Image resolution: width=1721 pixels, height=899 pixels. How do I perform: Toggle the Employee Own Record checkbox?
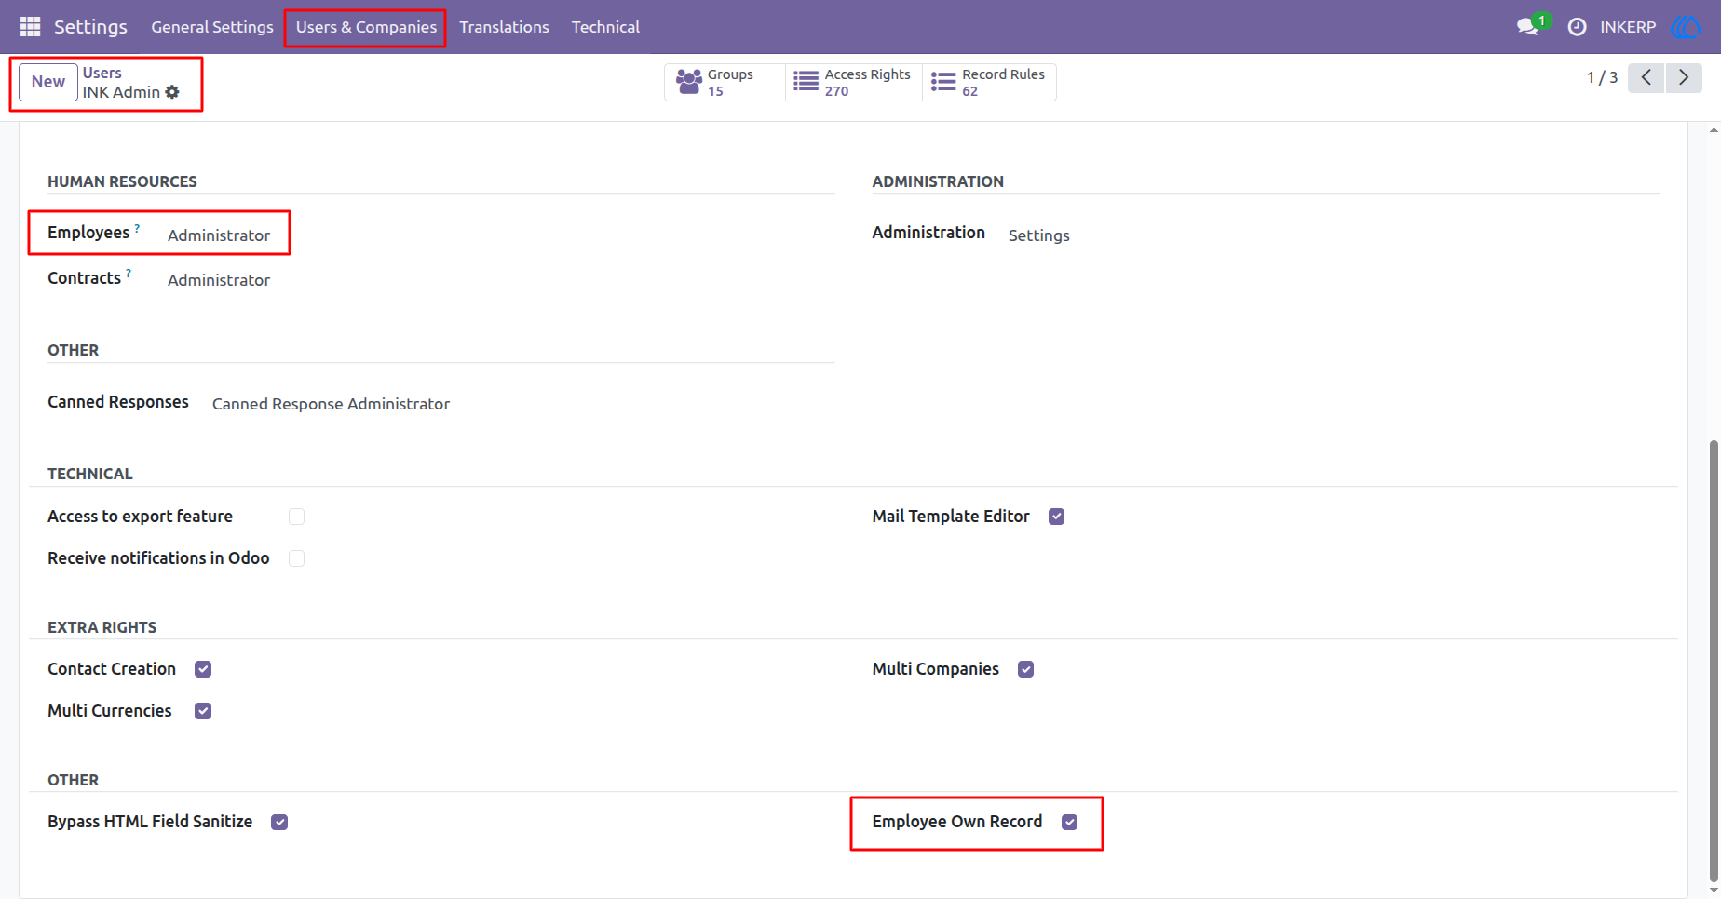tap(1070, 822)
